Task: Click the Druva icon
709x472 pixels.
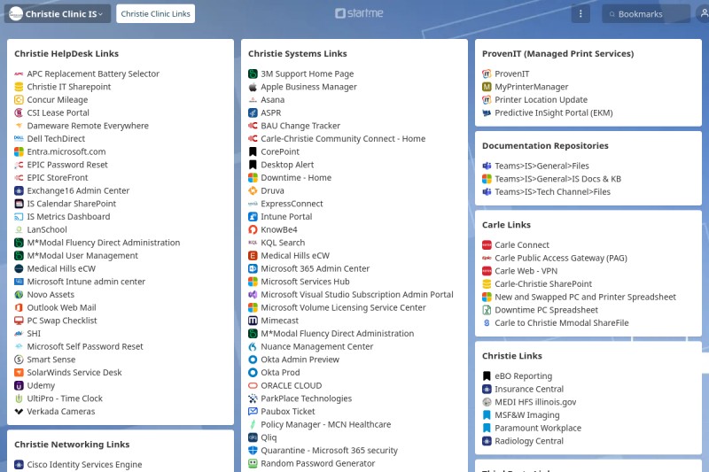Action: pyautogui.click(x=253, y=190)
